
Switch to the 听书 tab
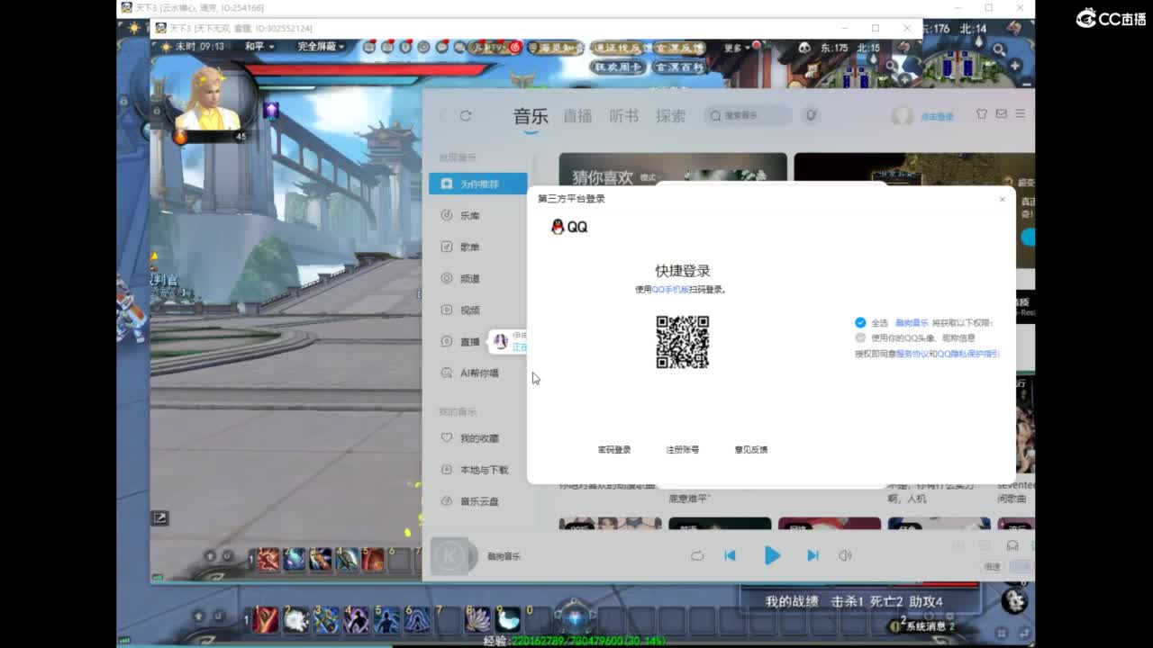[x=624, y=115]
